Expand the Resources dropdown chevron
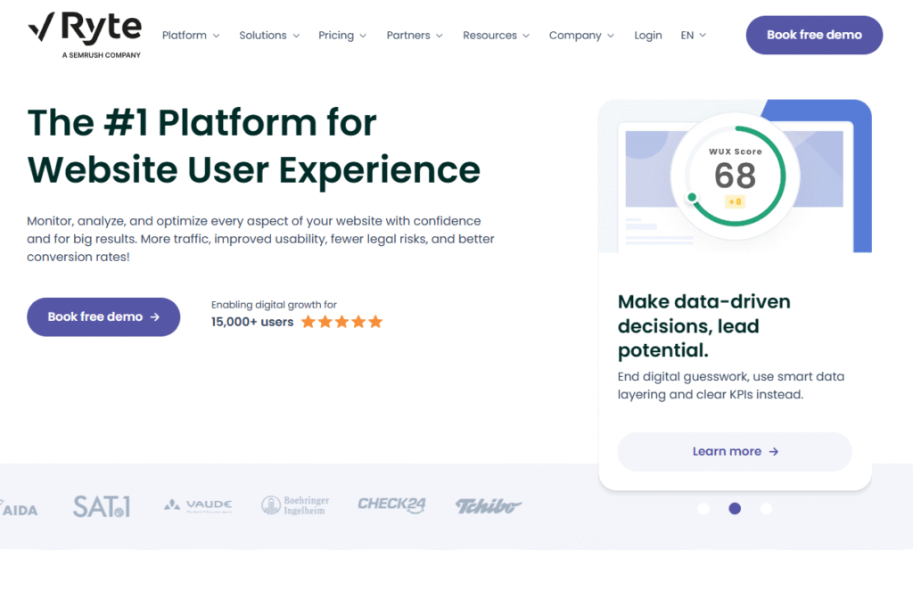Screen dimensions: 913x599 [x=526, y=36]
